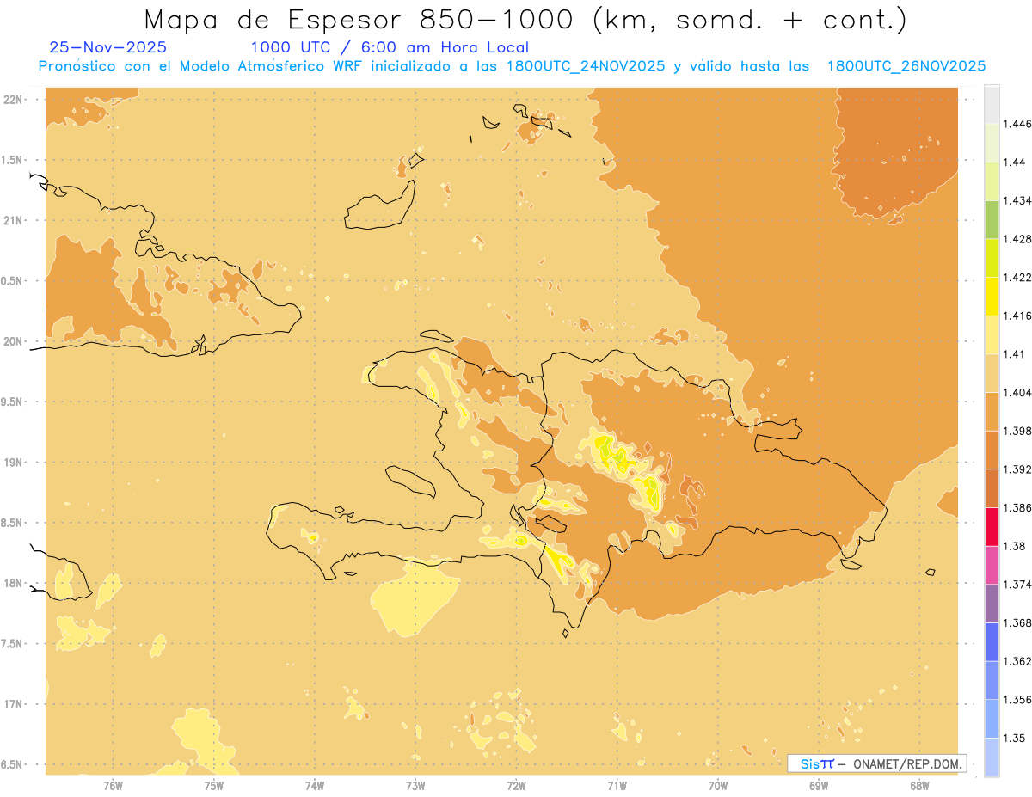Viewport: 1032px width, 797px height.
Task: Click the 22N latitude axis label
Action: 12,100
